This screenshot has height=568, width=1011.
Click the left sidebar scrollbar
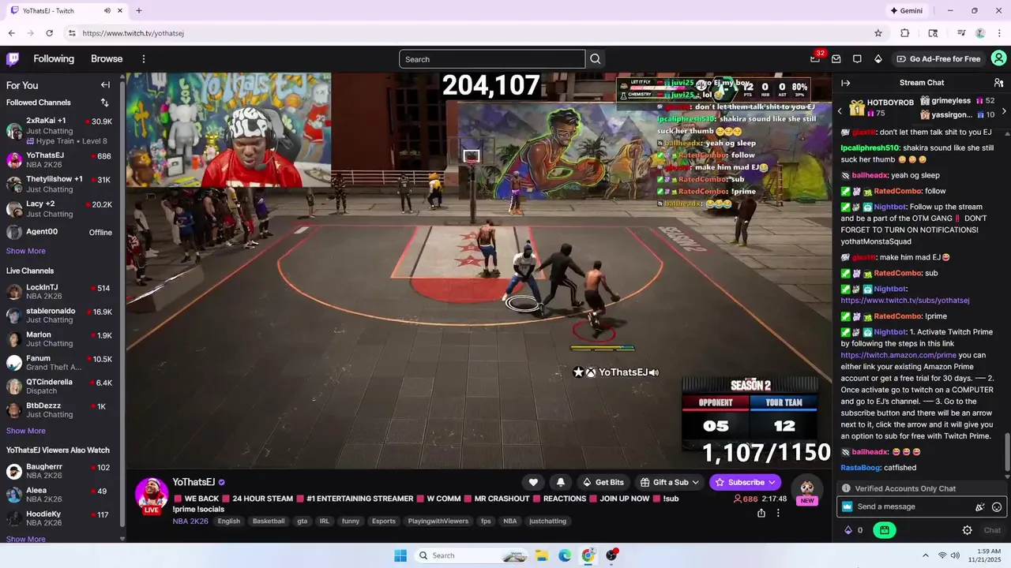(x=122, y=303)
